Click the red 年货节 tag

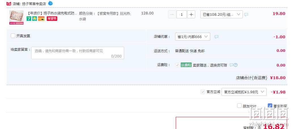[x=52, y=19]
